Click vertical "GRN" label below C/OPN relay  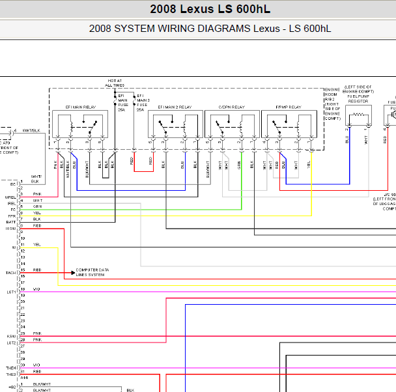(239, 165)
